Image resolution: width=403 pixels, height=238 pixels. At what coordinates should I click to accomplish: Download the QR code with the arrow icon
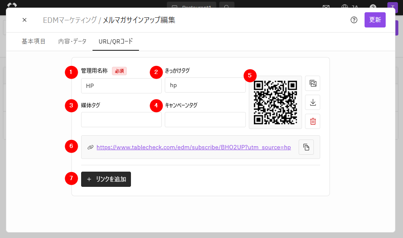[x=313, y=102]
